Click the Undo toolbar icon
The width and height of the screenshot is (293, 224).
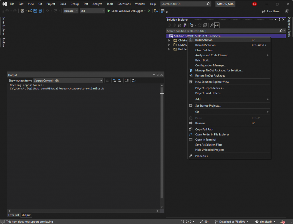(47, 11)
